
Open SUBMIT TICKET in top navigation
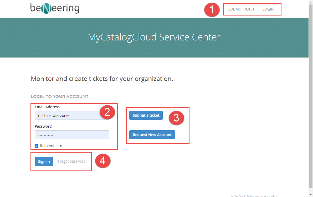241,9
